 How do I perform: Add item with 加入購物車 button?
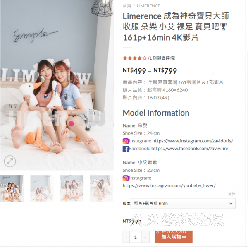174,237
